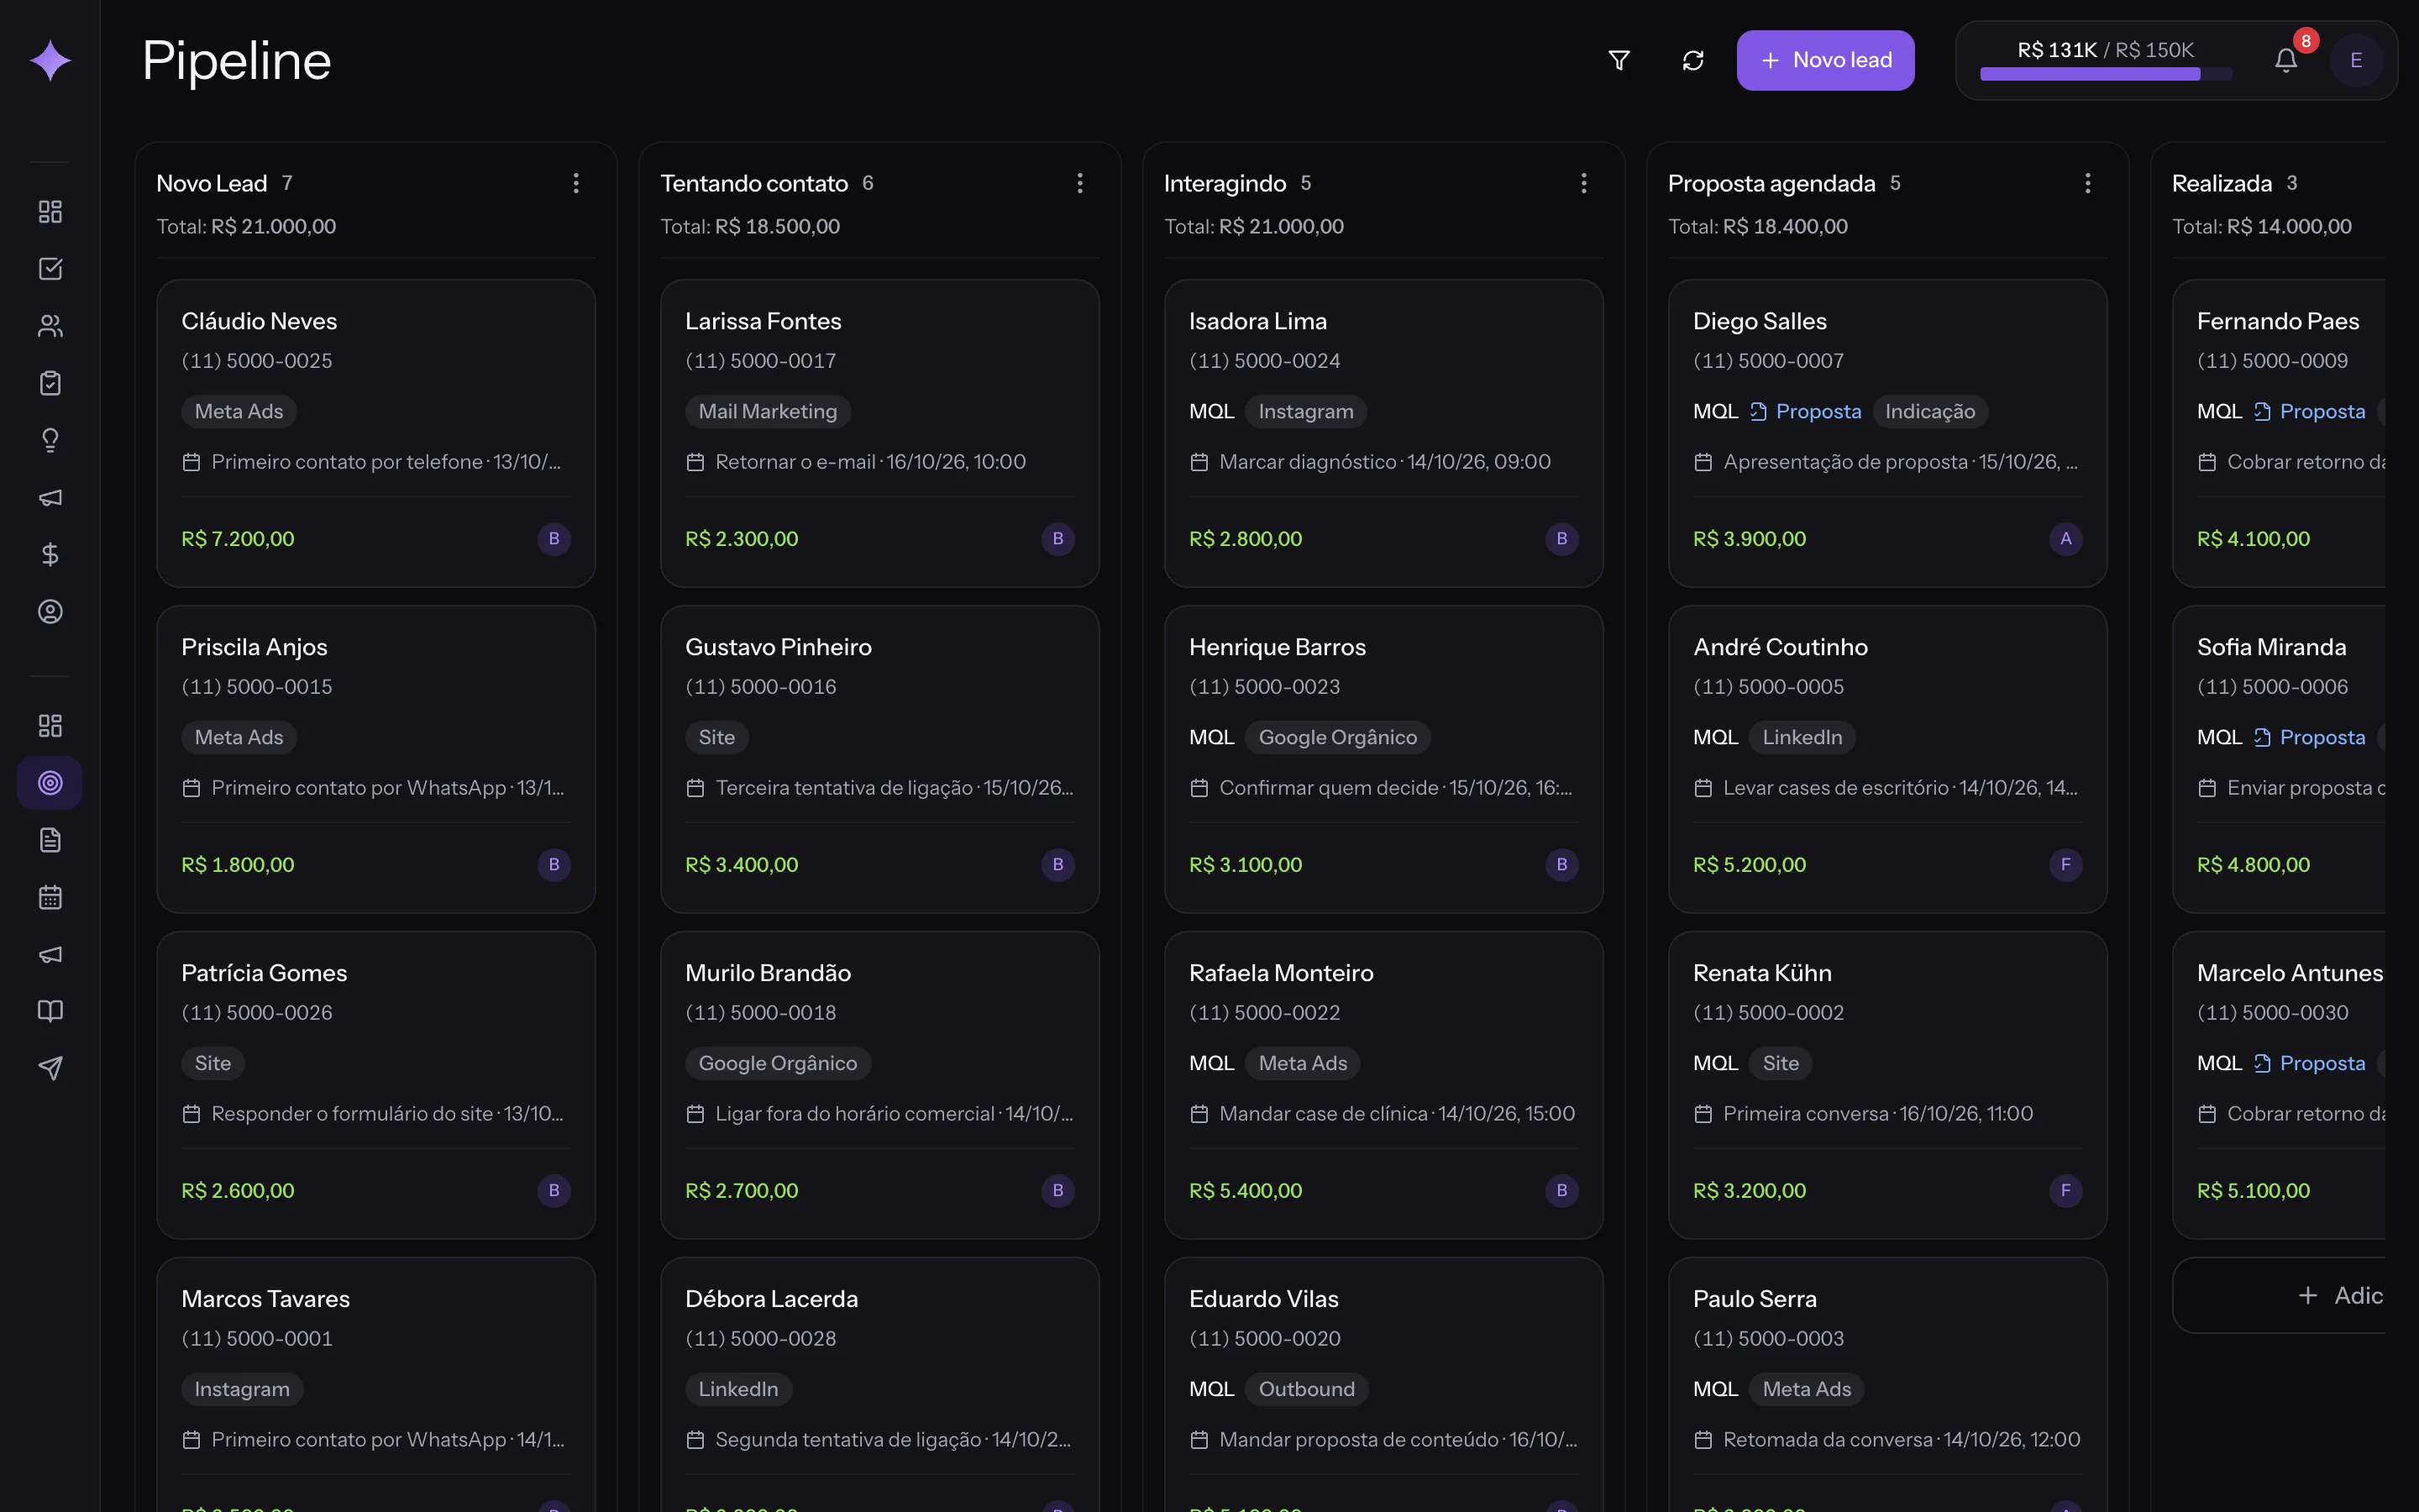The width and height of the screenshot is (2419, 1512).
Task: Click the refresh pipeline icon
Action: pos(1692,60)
